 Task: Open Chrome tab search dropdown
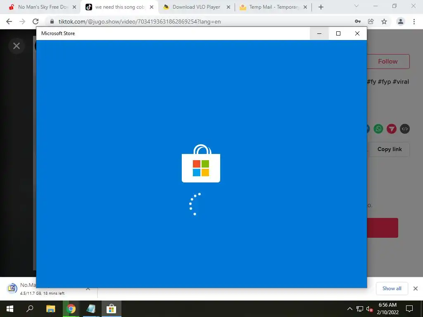point(356,6)
